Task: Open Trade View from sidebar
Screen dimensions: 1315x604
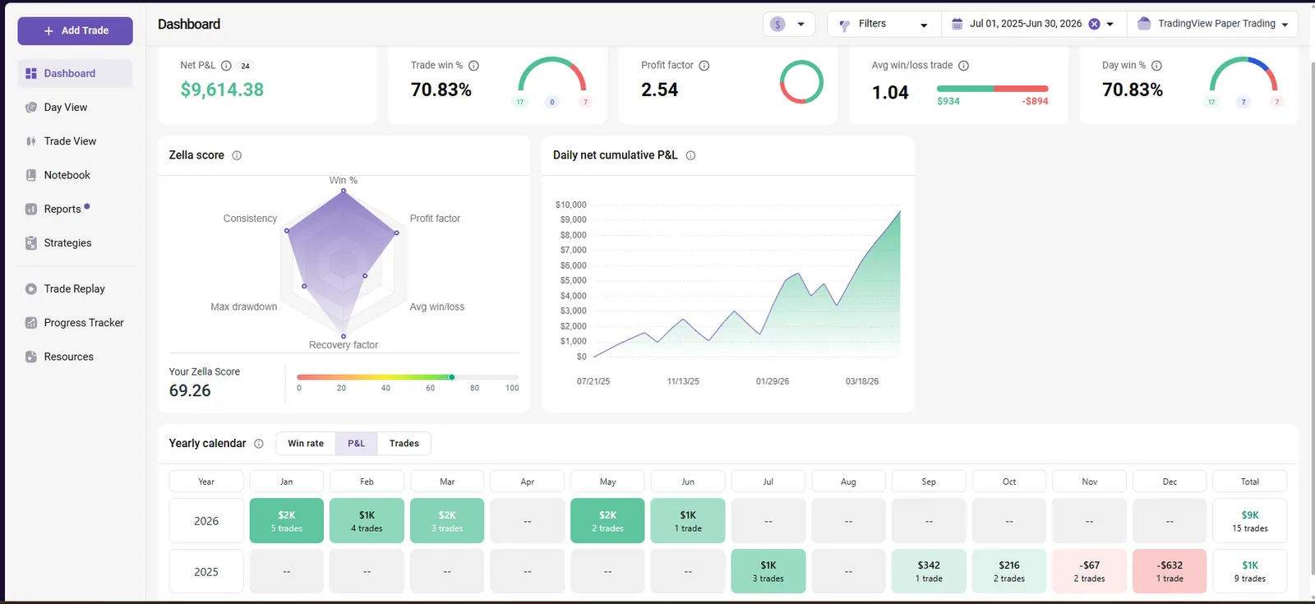Action: 75,141
